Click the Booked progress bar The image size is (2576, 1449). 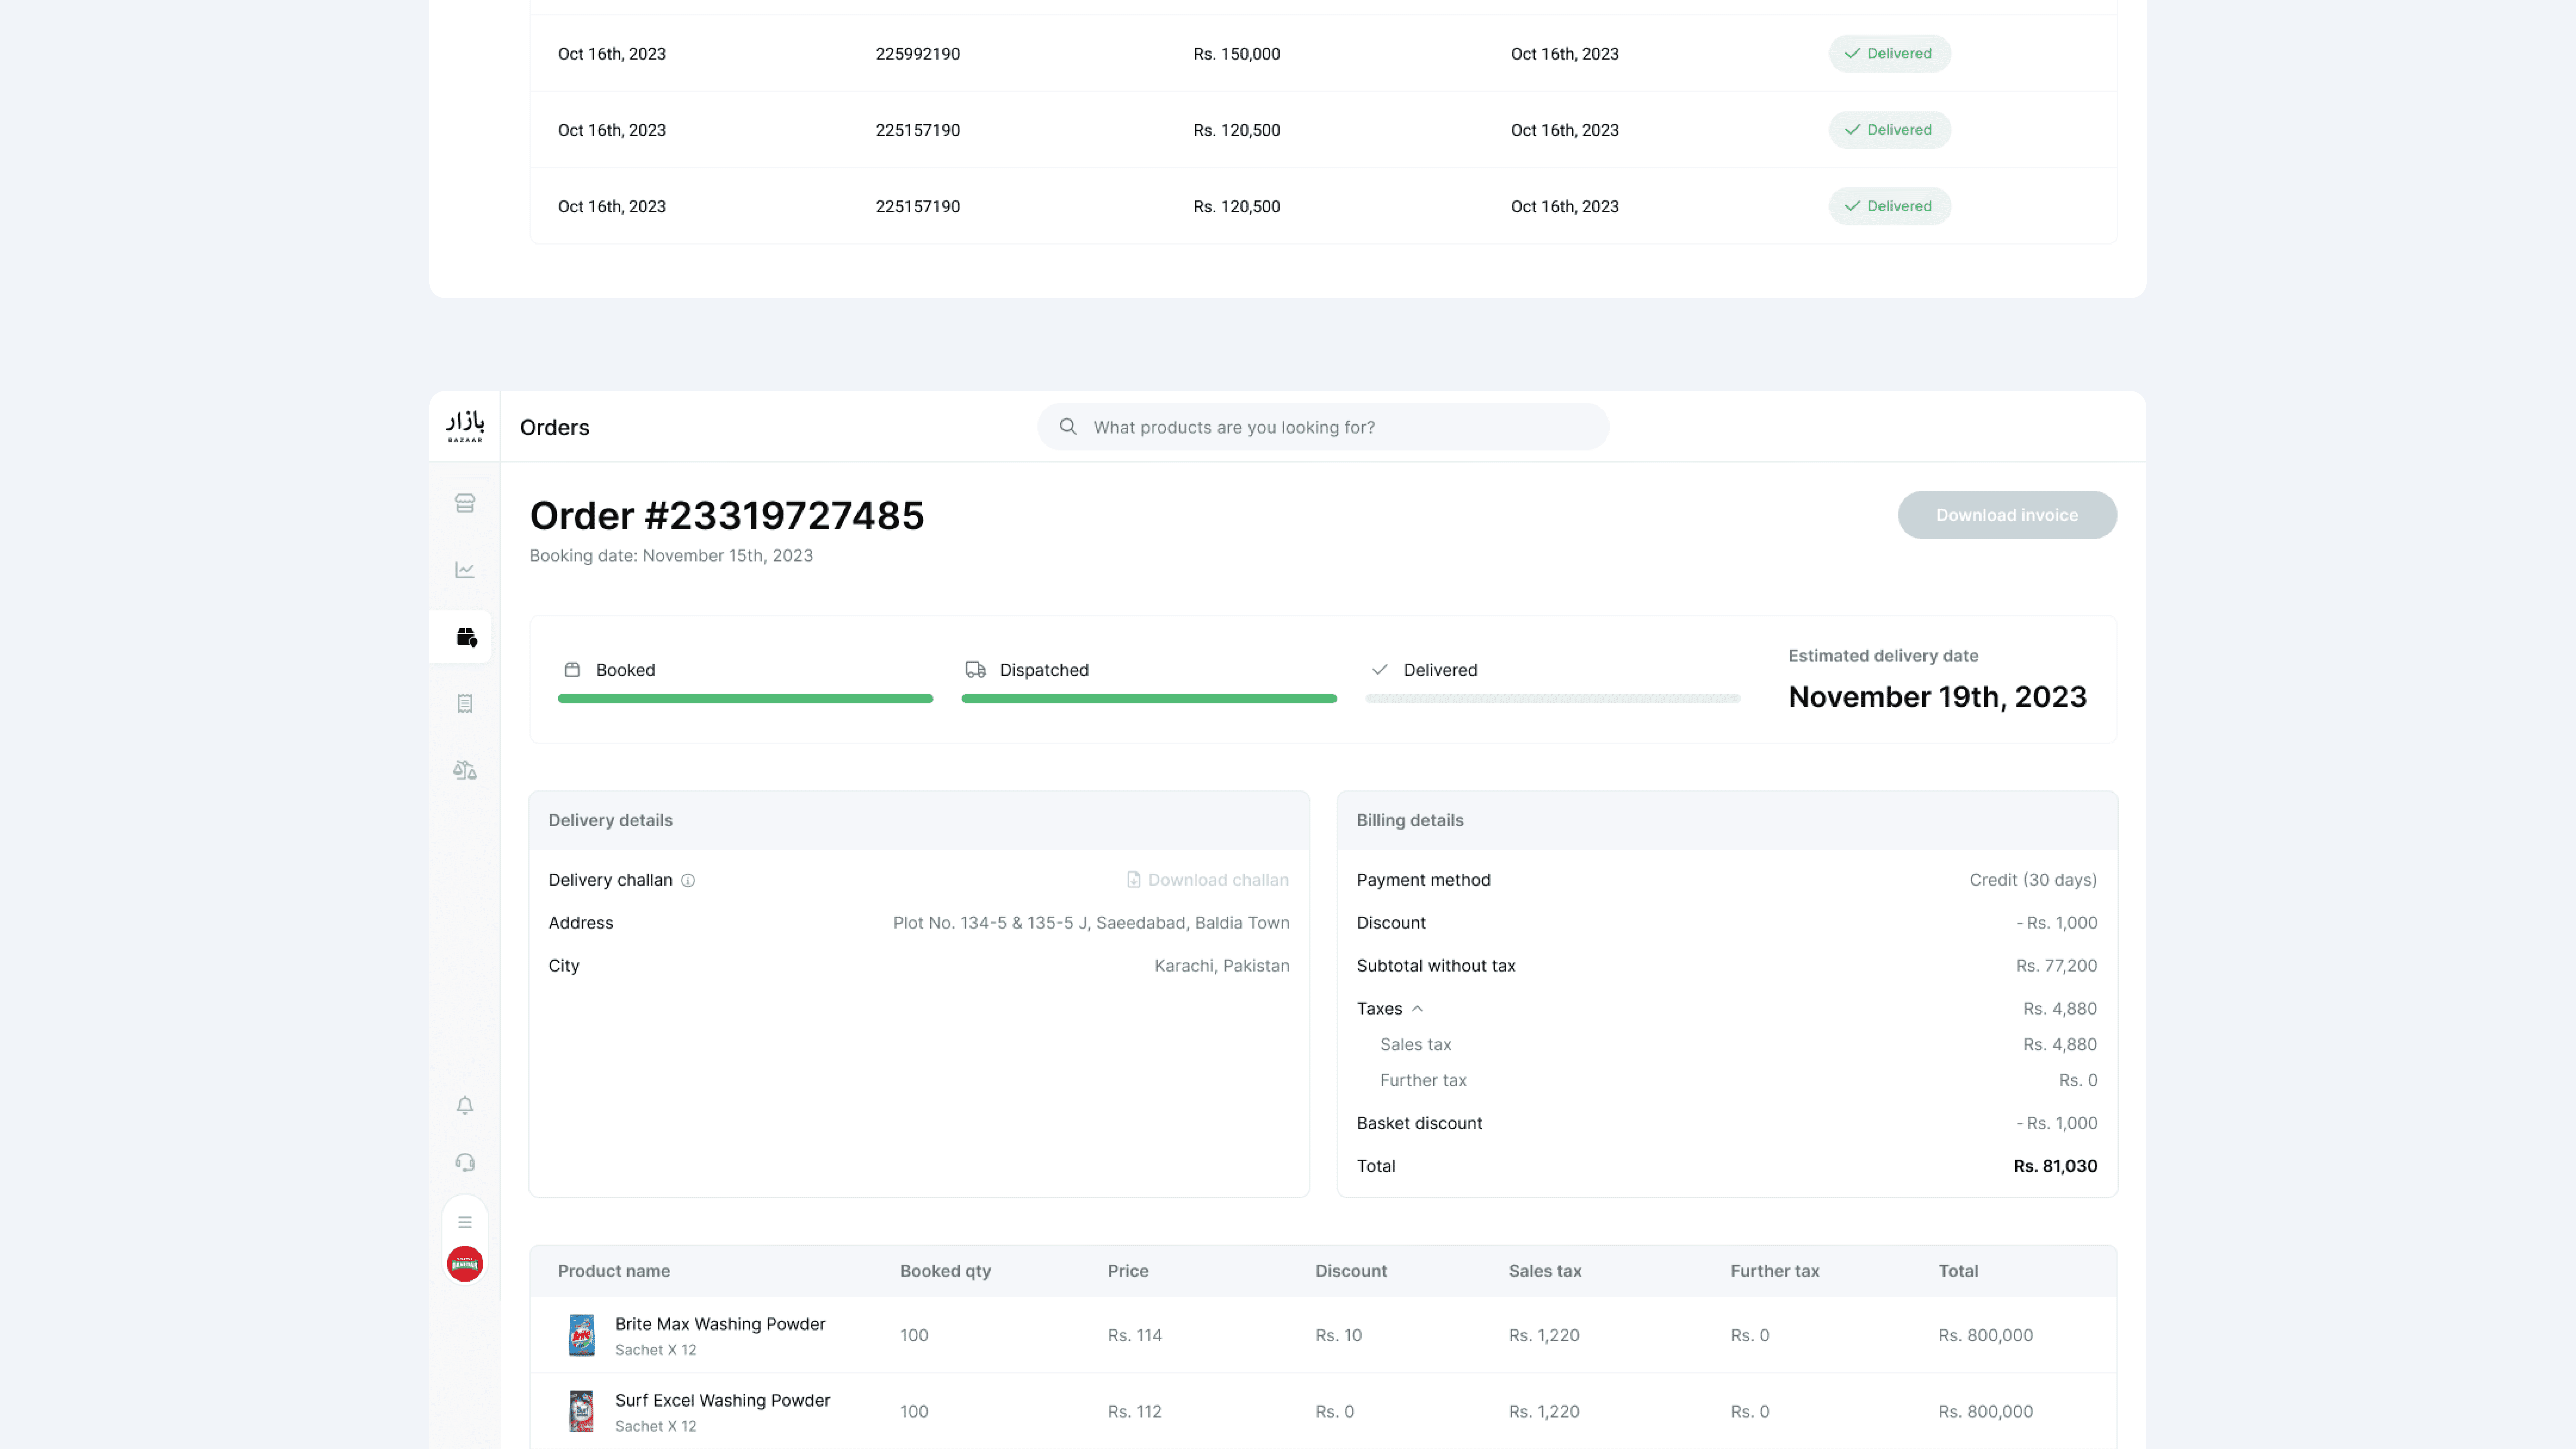pos(745,699)
